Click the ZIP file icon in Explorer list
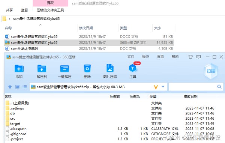The width and height of the screenshot is (225, 143). pos(7,42)
